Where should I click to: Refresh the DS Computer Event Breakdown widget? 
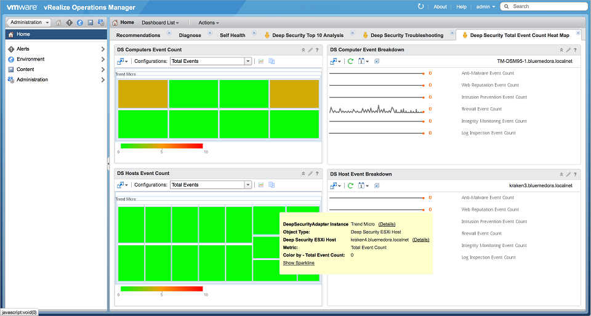pyautogui.click(x=350, y=61)
